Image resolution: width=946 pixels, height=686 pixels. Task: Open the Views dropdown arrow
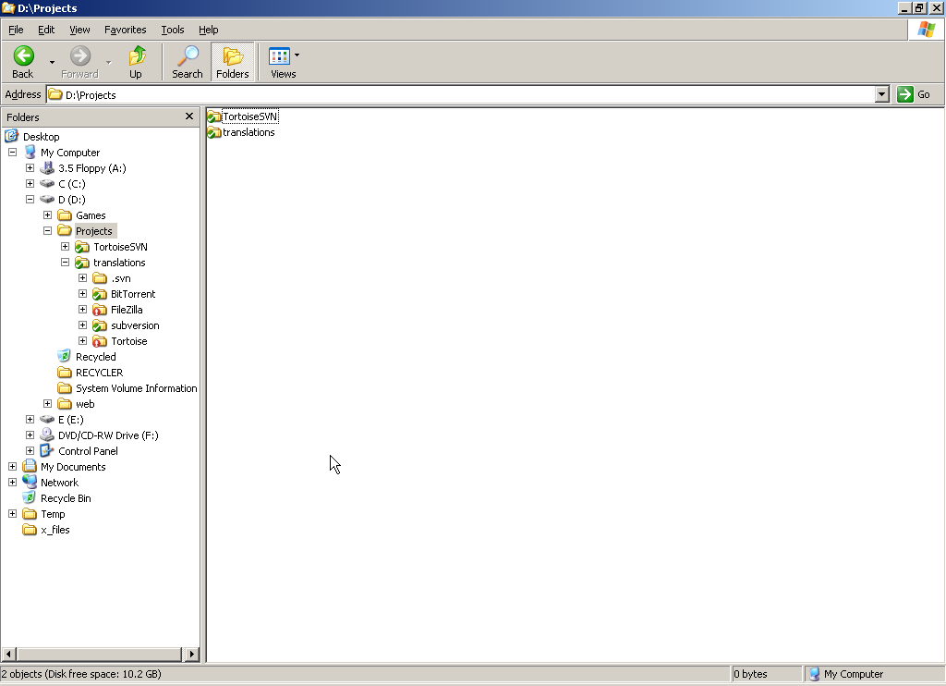[297, 55]
